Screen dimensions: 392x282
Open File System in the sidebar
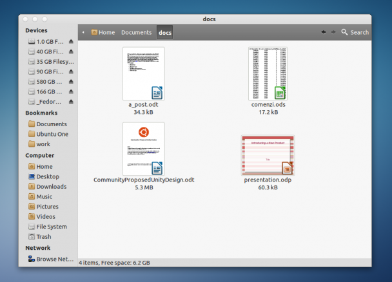click(x=48, y=227)
